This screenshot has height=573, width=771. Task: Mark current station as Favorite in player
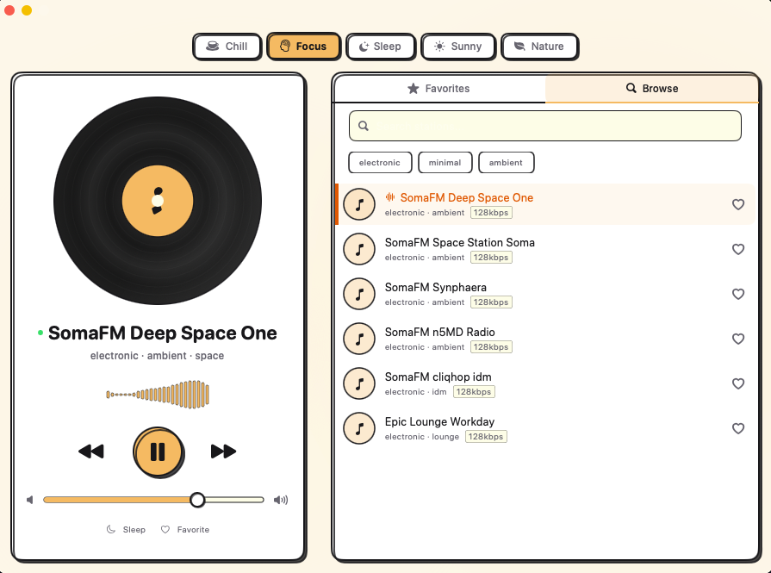click(x=185, y=530)
